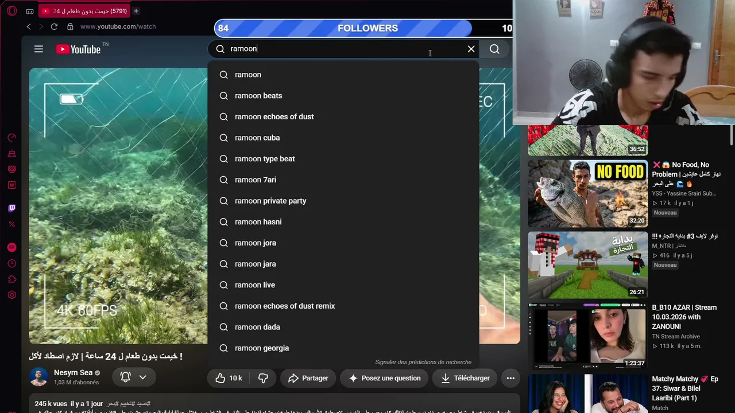Click the YSS - Yassine Srairi channel name
Viewport: 735px width, 413px height.
pos(684,193)
